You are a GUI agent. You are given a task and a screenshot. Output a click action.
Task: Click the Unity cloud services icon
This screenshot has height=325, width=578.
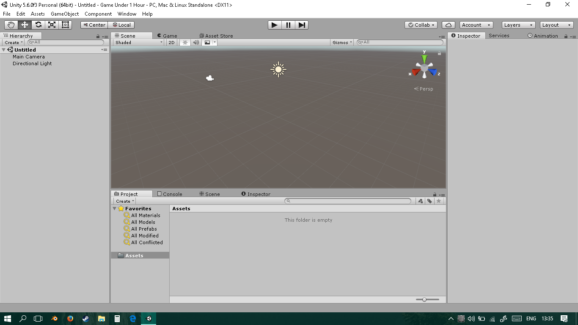(448, 25)
